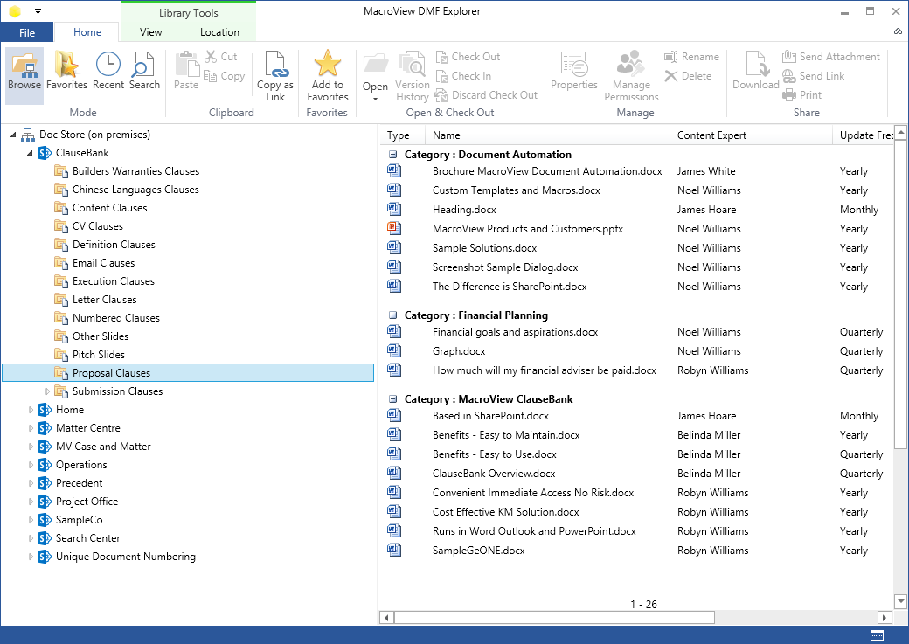909x644 pixels.
Task: Collapse the ribbon with the chevron
Action: click(x=898, y=31)
